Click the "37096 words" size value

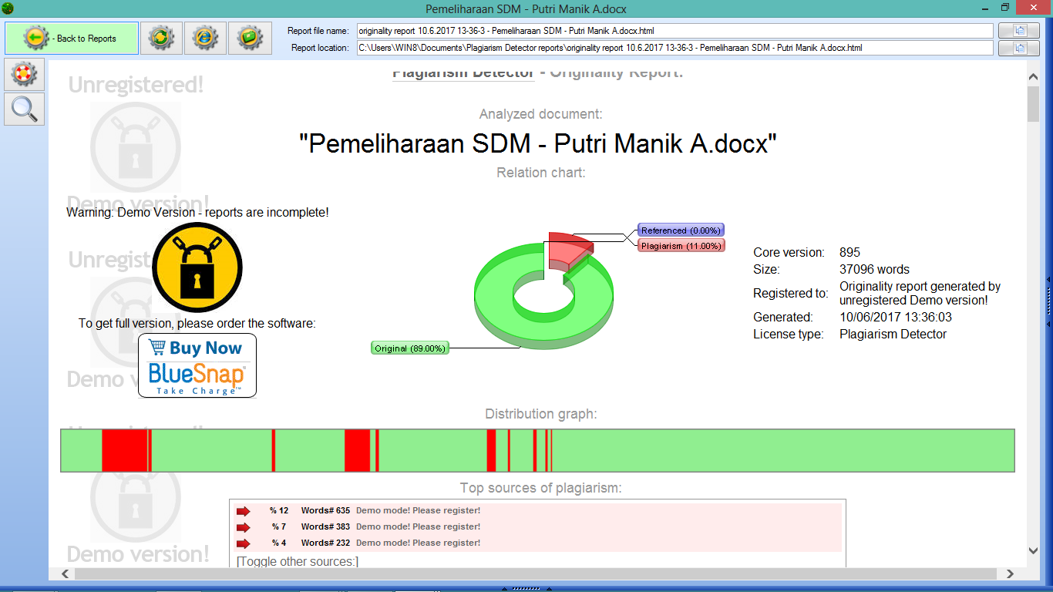pos(874,269)
